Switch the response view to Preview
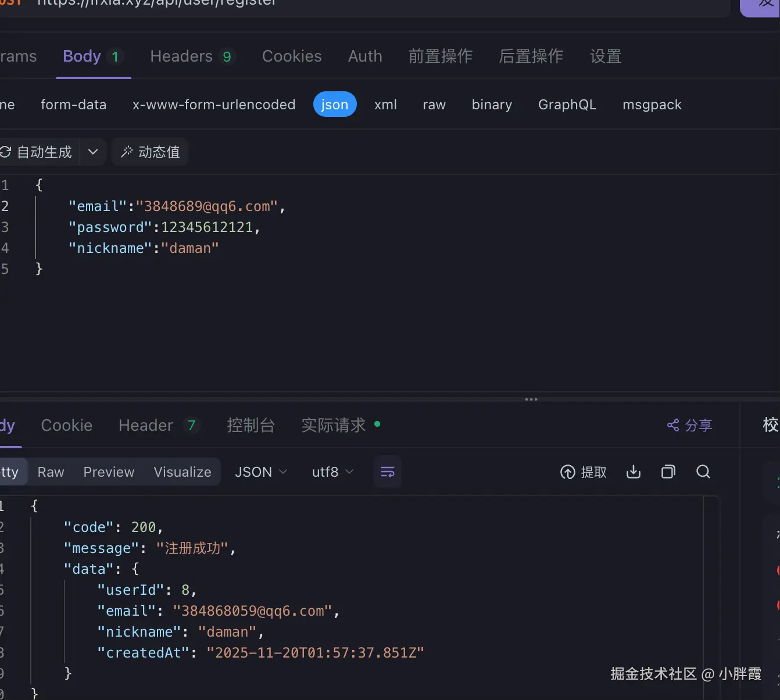Viewport: 780px width, 700px height. [109, 472]
